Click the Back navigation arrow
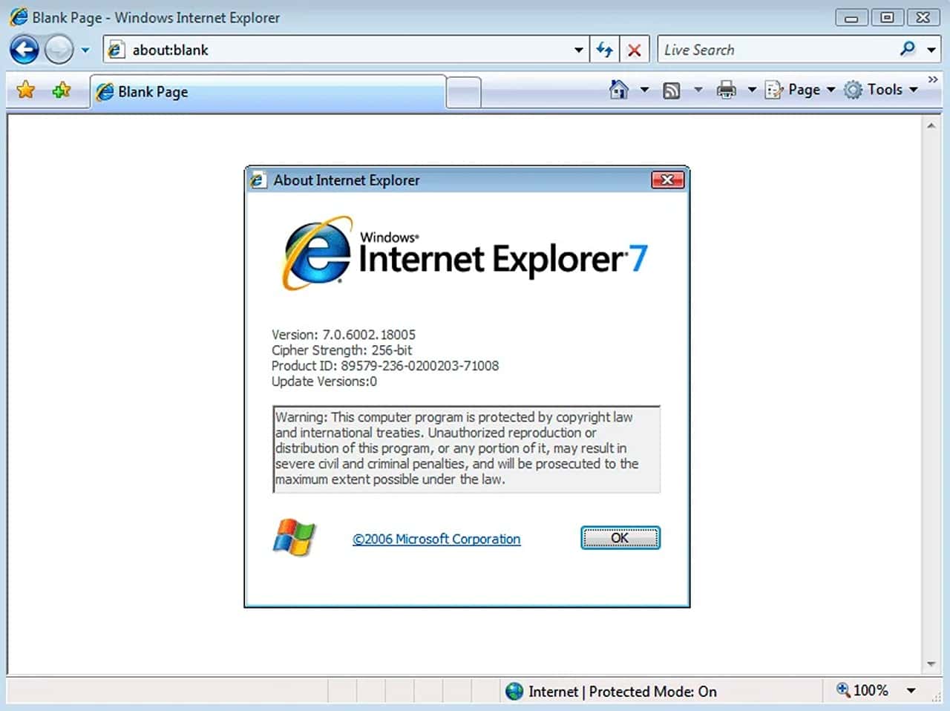The height and width of the screenshot is (711, 950). pos(24,50)
